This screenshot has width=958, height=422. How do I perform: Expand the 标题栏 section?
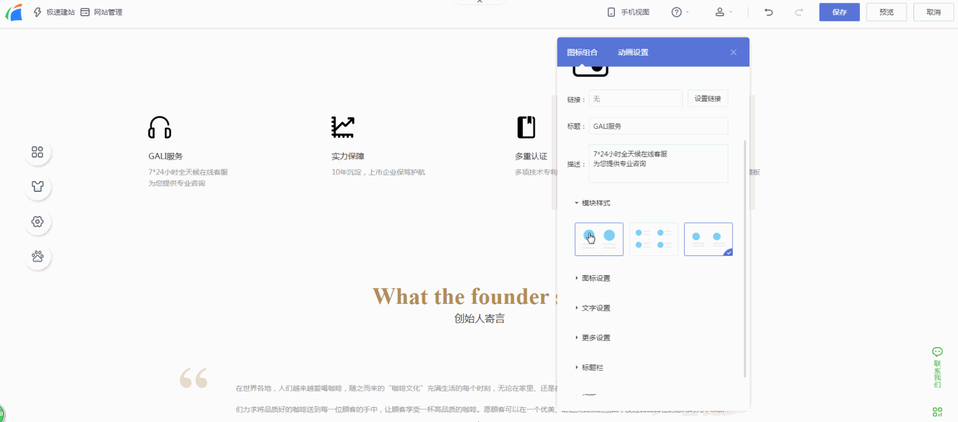589,367
